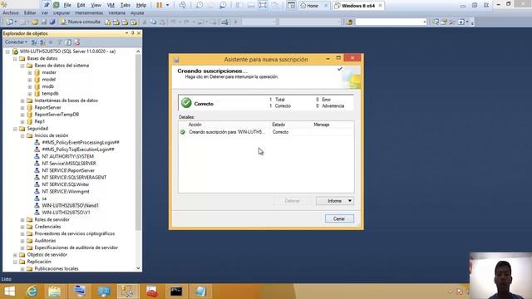
Task: Select the NT SERVICE\SQLSERVERAGENT login
Action: pyautogui.click(x=74, y=177)
